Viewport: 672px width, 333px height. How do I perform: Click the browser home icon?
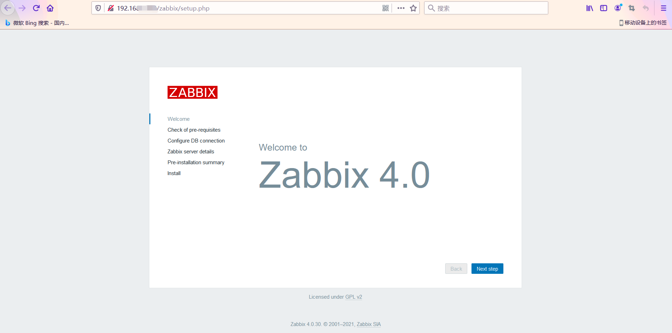[x=50, y=8]
